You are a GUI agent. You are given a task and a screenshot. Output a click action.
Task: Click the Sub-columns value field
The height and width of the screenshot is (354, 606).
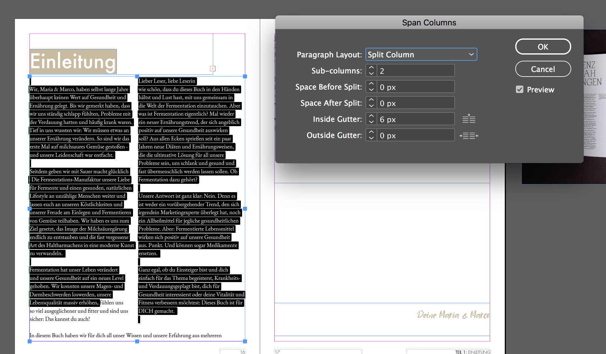point(415,71)
